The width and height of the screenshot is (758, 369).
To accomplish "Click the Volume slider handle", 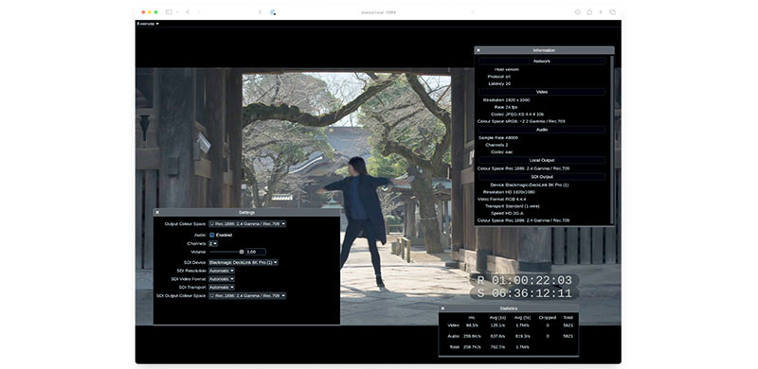I will pyautogui.click(x=242, y=252).
